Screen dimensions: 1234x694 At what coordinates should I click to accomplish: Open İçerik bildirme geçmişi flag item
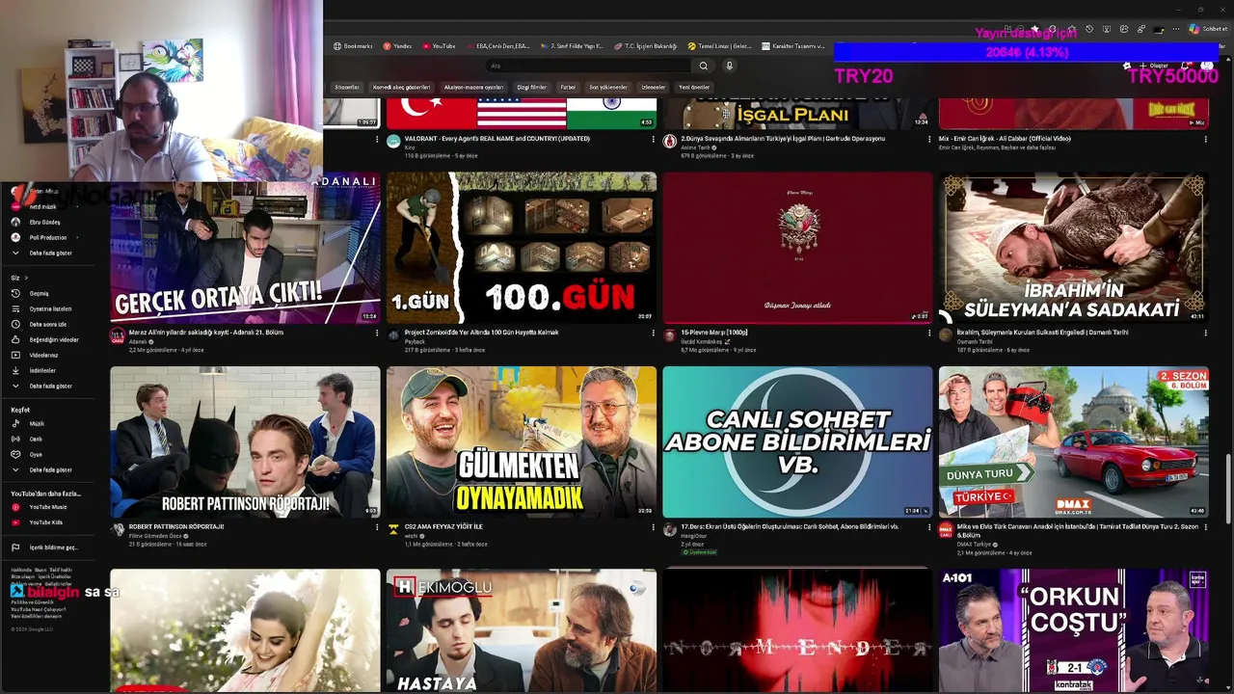coord(53,547)
